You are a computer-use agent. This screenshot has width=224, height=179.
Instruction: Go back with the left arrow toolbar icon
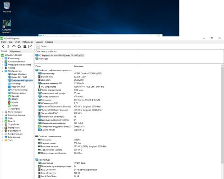3,46
